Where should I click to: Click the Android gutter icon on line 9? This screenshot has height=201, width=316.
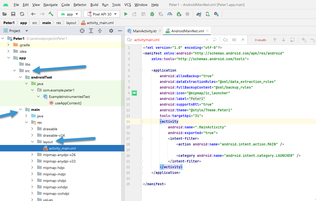[x=134, y=93]
